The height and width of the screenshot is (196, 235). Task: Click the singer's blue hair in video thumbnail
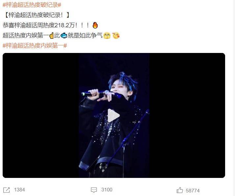pos(123,80)
